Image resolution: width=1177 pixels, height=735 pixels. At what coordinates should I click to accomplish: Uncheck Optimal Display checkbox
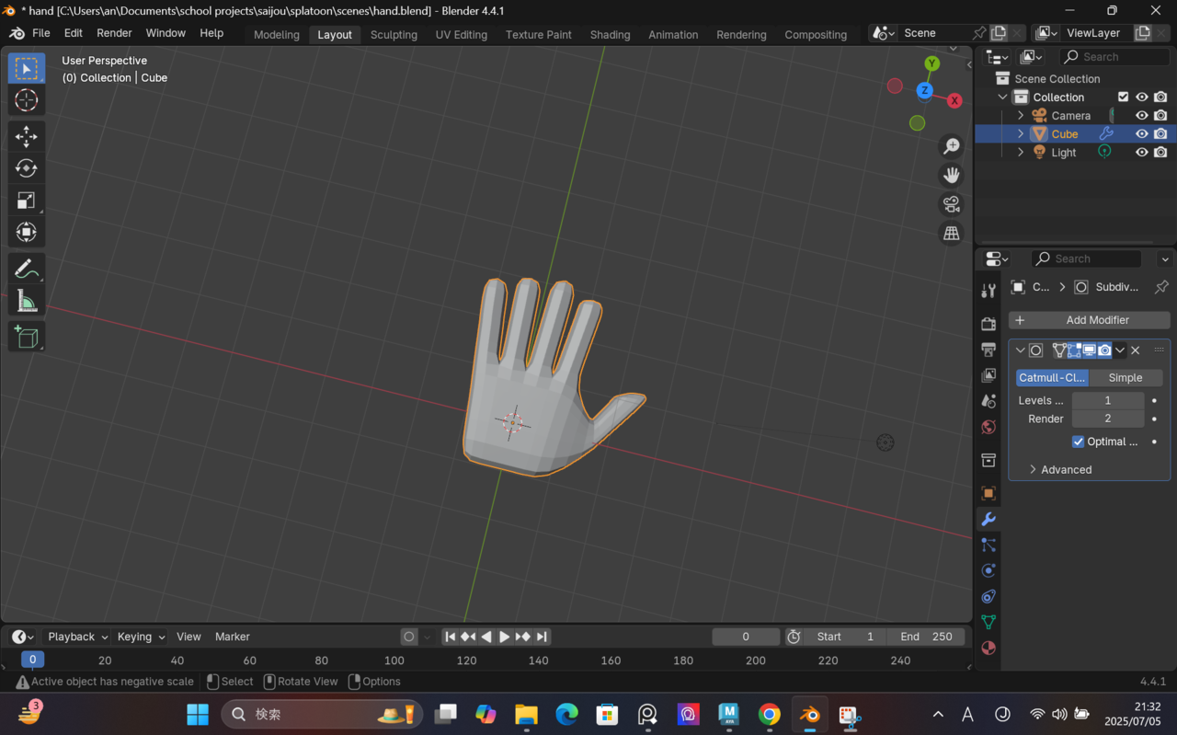coord(1078,442)
